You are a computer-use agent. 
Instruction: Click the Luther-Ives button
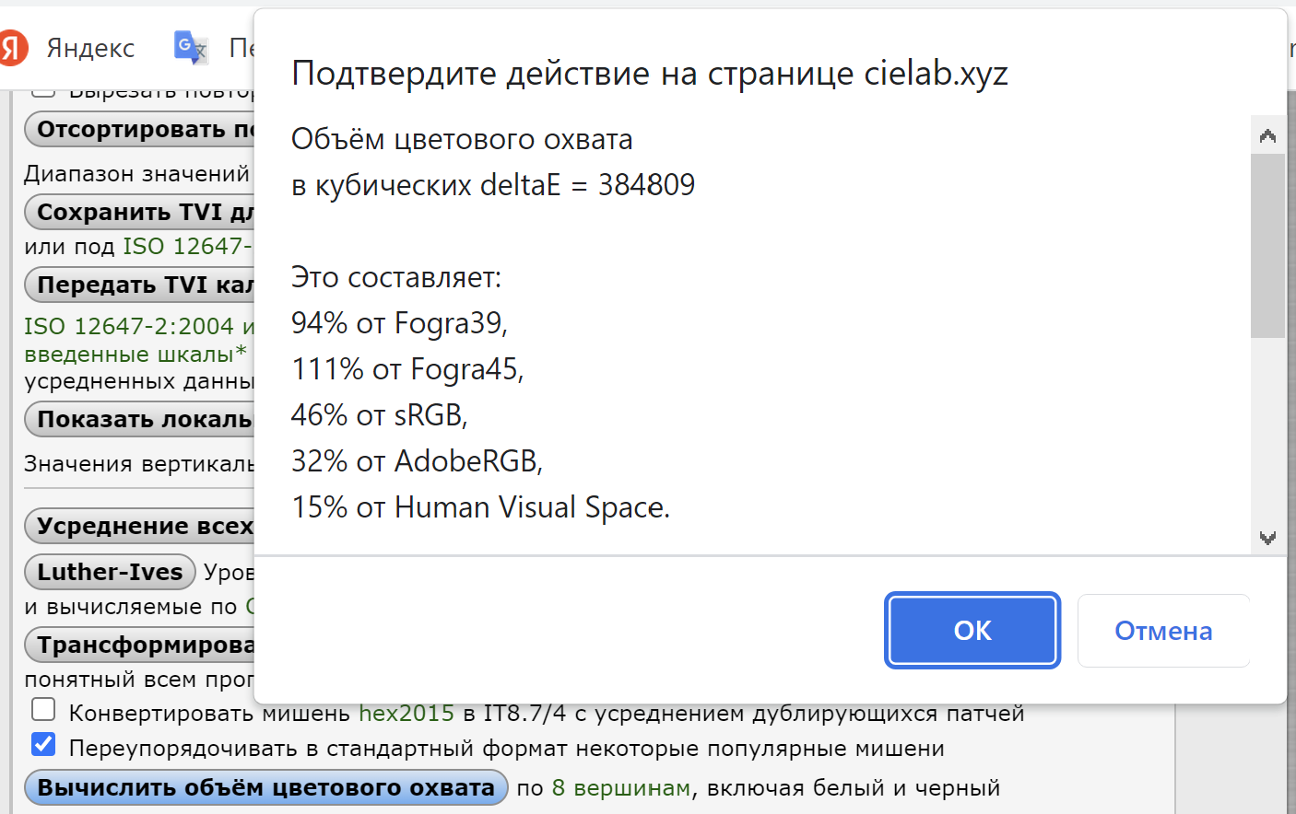click(x=110, y=572)
